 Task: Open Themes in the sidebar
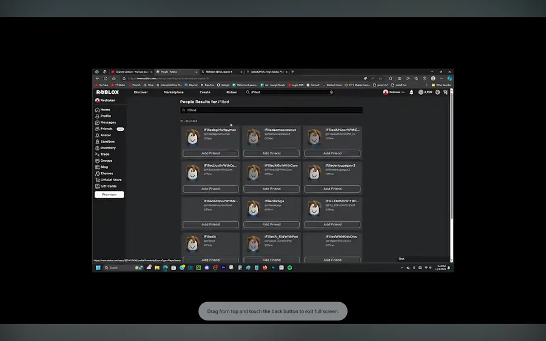point(104,173)
